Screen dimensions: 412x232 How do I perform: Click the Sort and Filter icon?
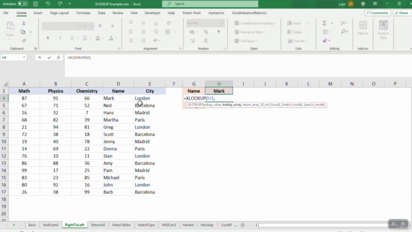(343, 23)
